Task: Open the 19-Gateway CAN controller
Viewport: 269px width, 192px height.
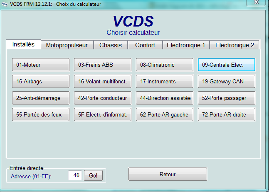Action: [227, 81]
